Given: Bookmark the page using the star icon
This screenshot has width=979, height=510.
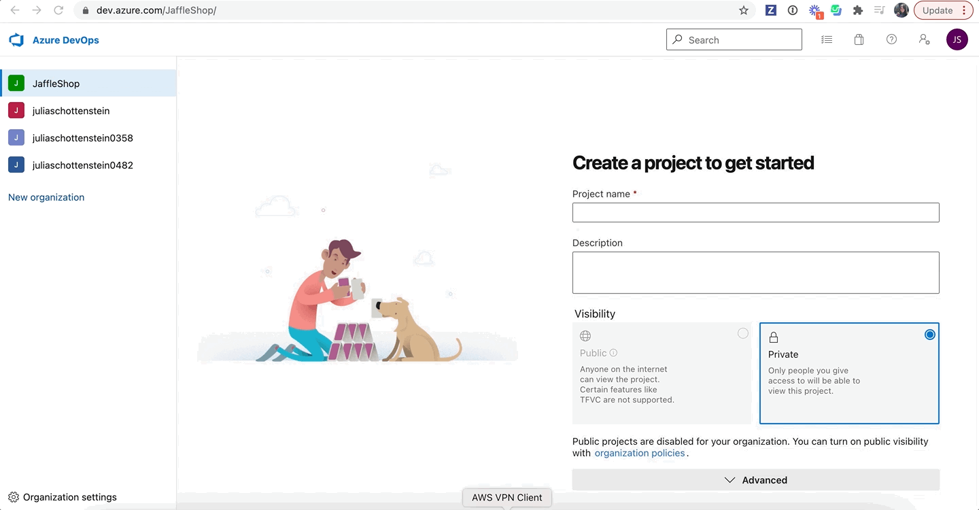Looking at the screenshot, I should click(743, 10).
